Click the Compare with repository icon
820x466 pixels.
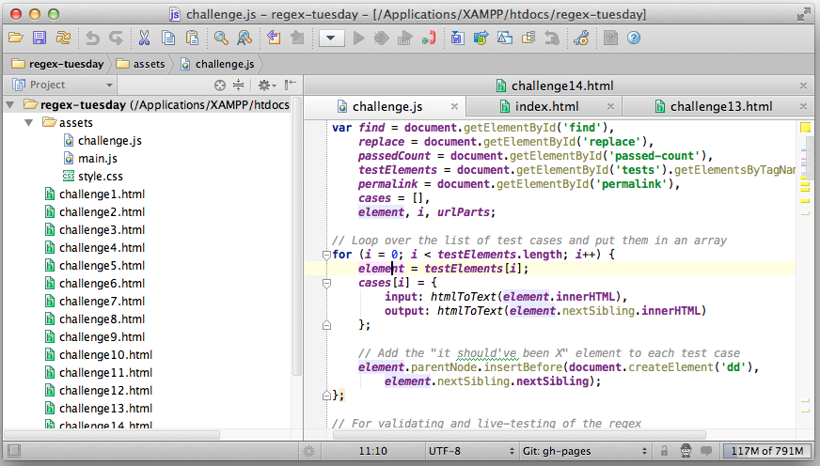(505, 39)
